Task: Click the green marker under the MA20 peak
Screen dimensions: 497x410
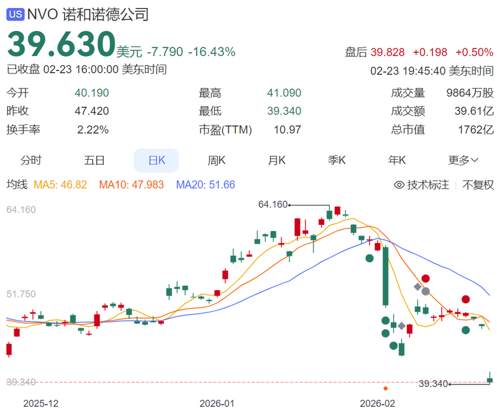Action: (x=370, y=257)
